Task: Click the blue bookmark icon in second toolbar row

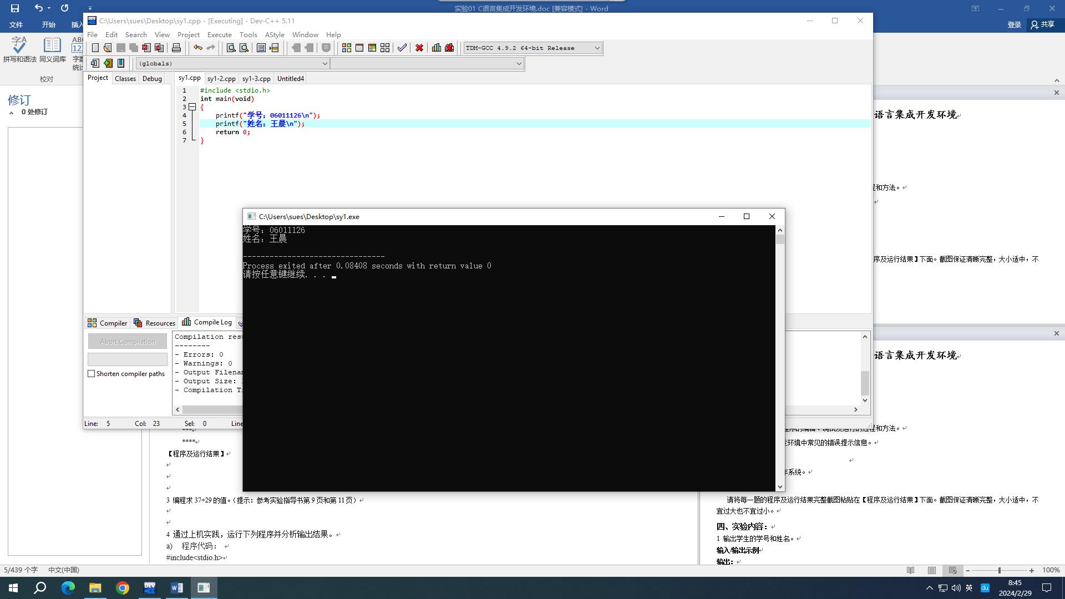Action: coord(121,63)
